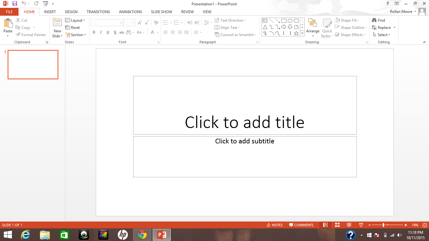Open the Shape Fill dropdown
This screenshot has width=429, height=241.
[347, 20]
